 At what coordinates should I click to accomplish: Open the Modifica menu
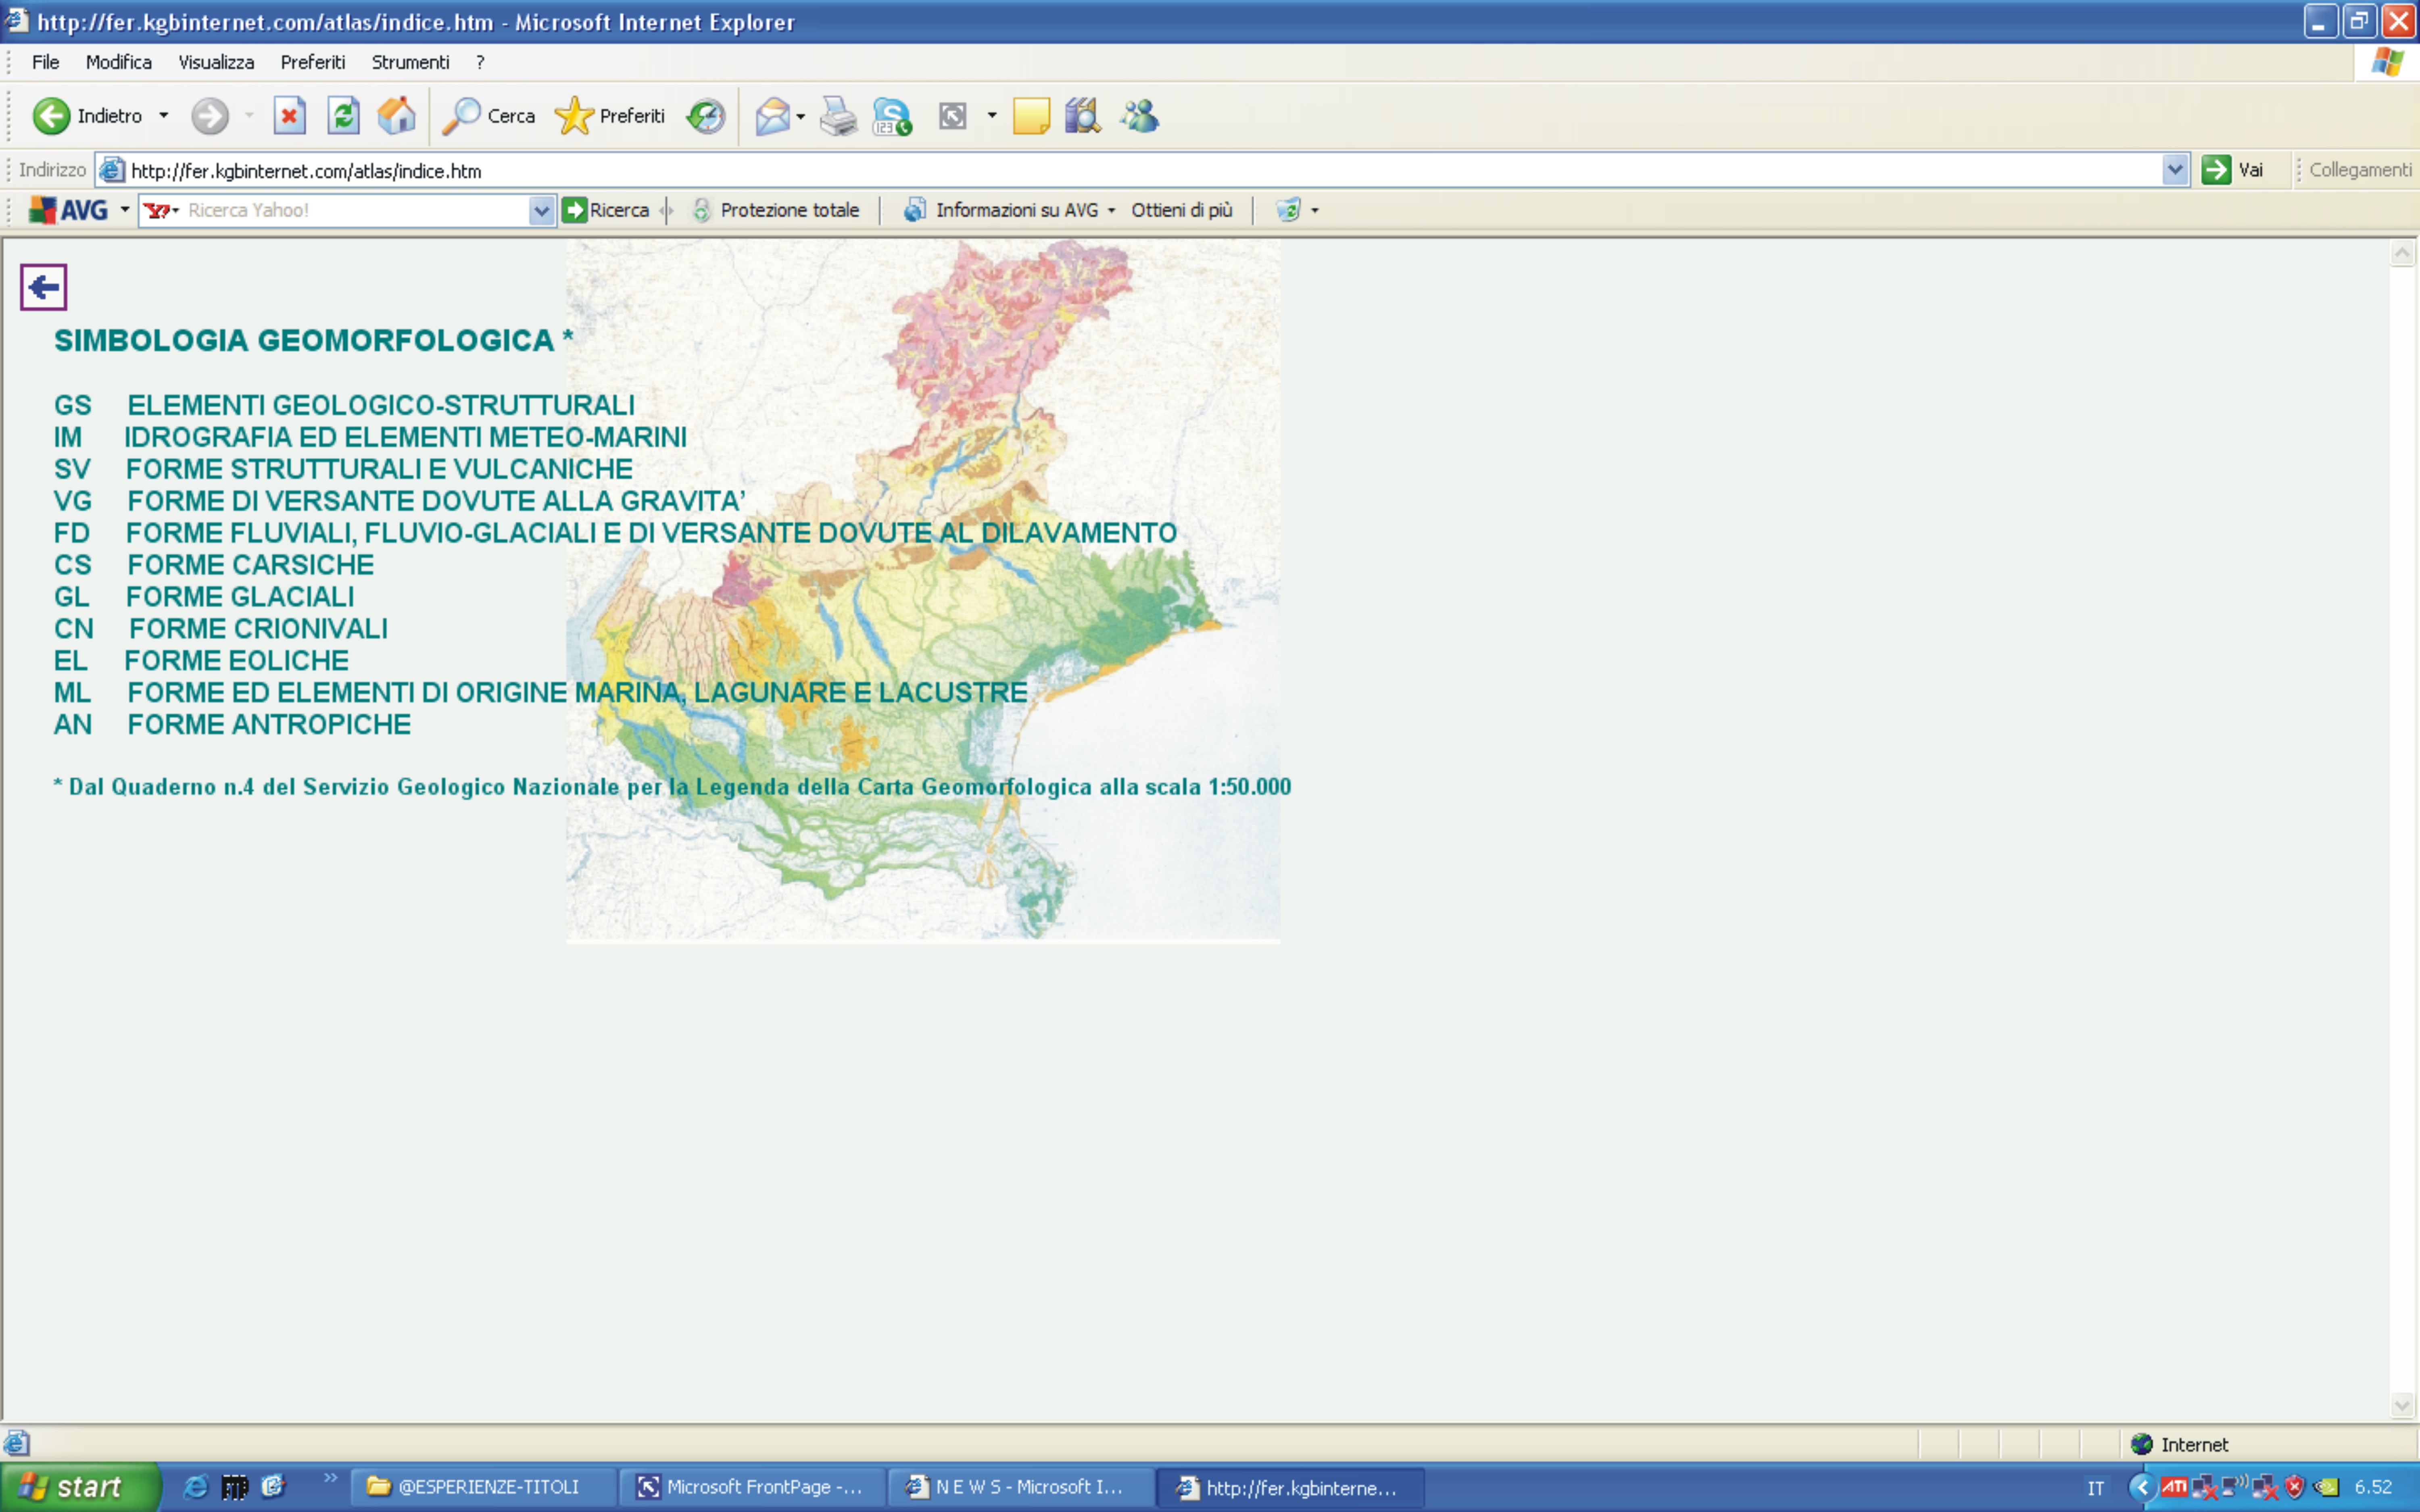119,62
